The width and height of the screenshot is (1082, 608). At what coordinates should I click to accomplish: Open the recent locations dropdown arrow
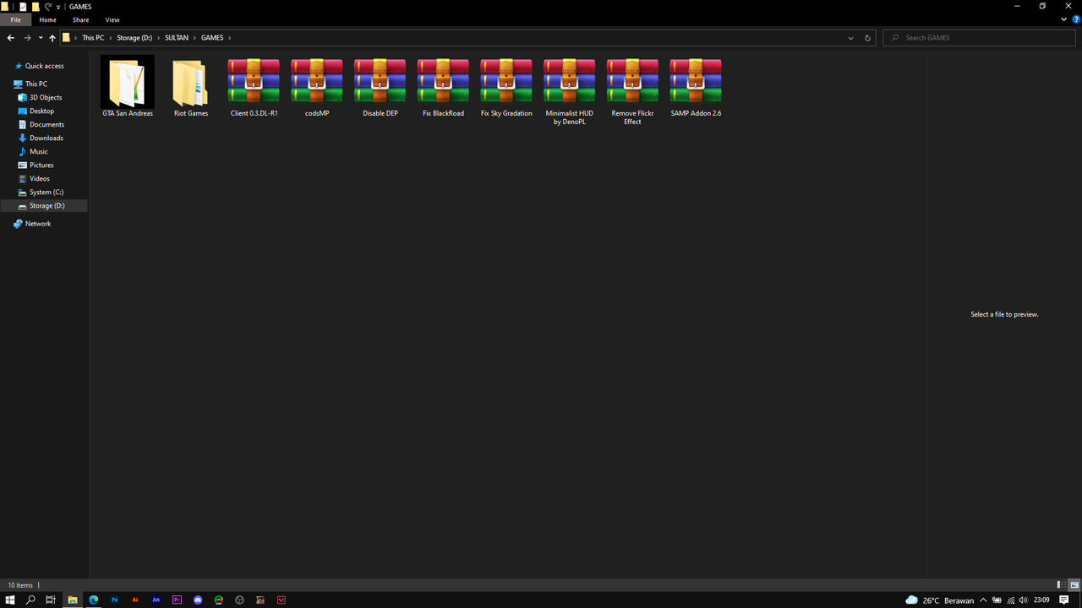click(41, 38)
